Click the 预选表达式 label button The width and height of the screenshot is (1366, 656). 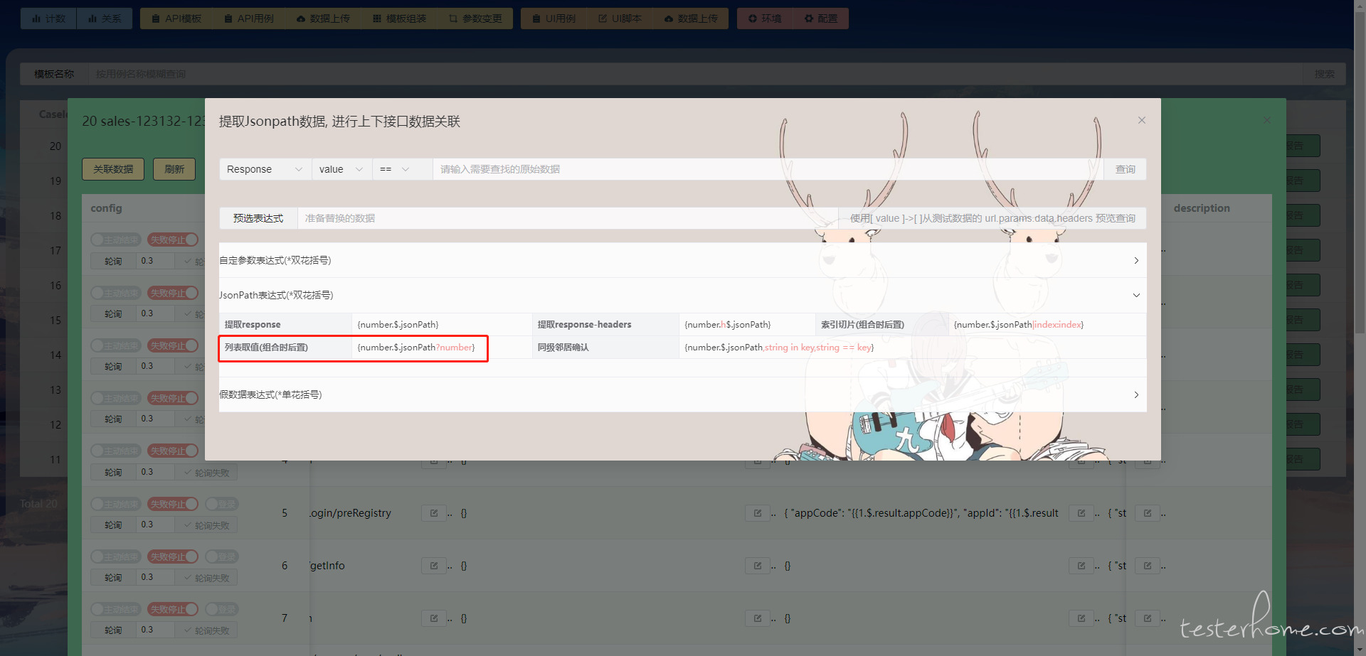pyautogui.click(x=258, y=218)
